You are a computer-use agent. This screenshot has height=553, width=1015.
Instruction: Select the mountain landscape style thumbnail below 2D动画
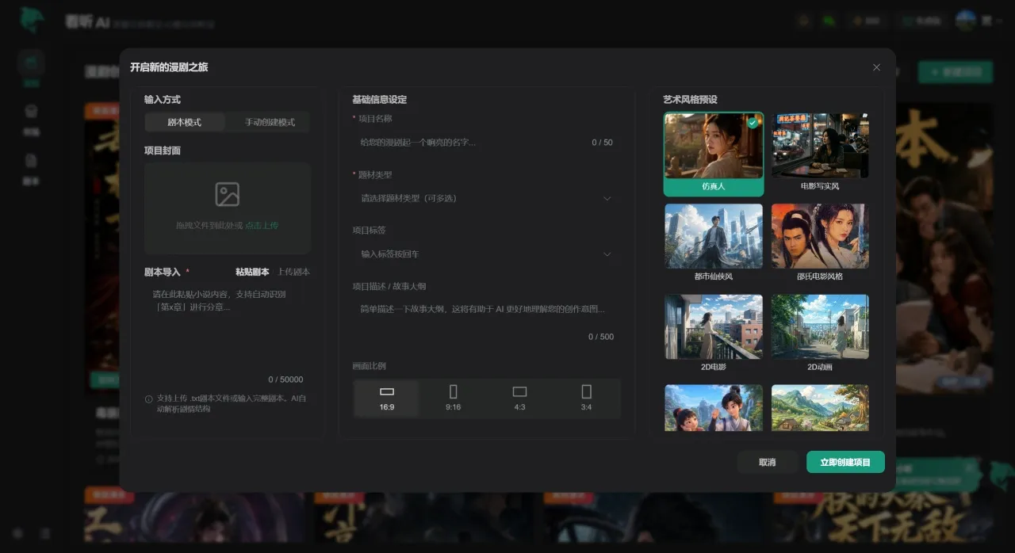[820, 408]
